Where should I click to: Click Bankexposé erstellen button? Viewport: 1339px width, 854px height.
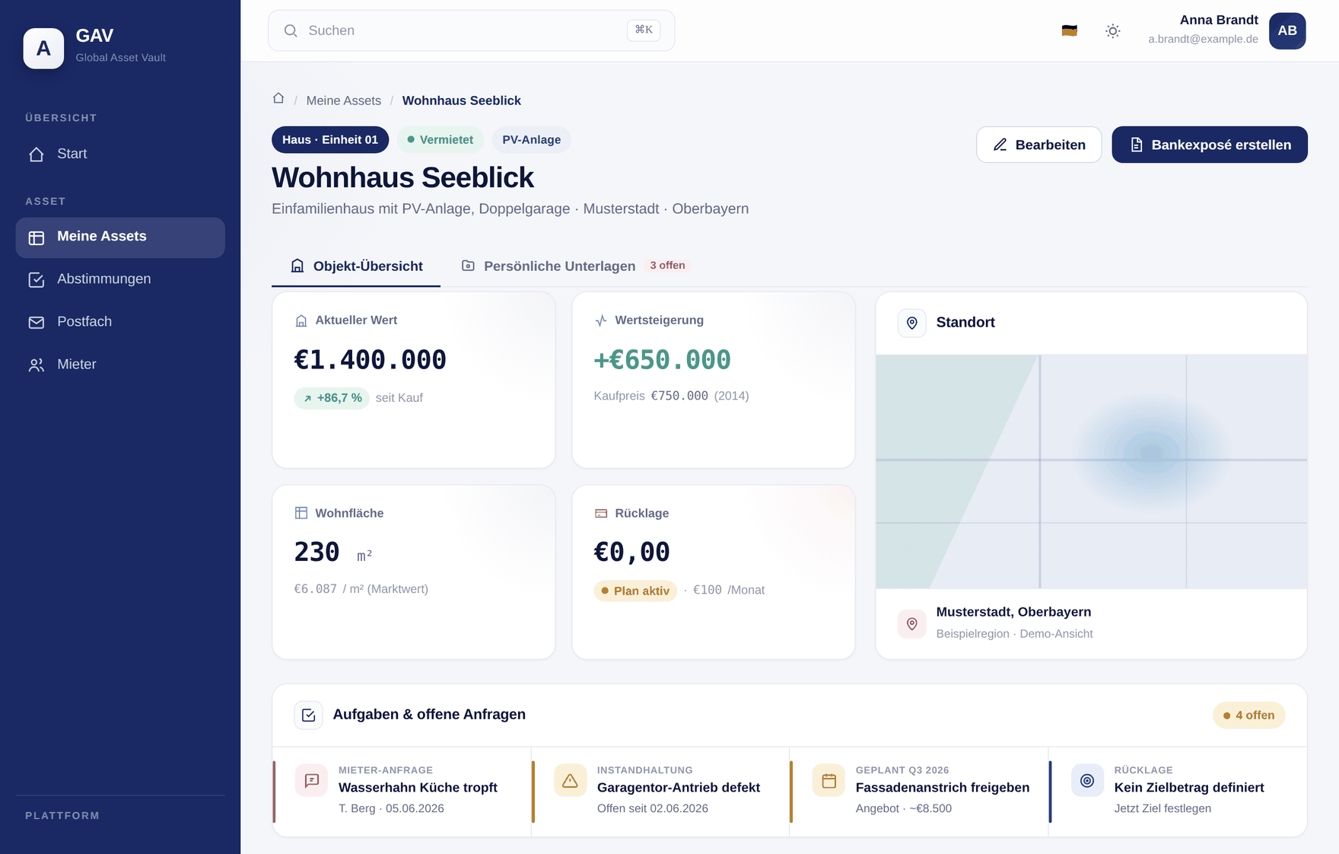[x=1210, y=145]
